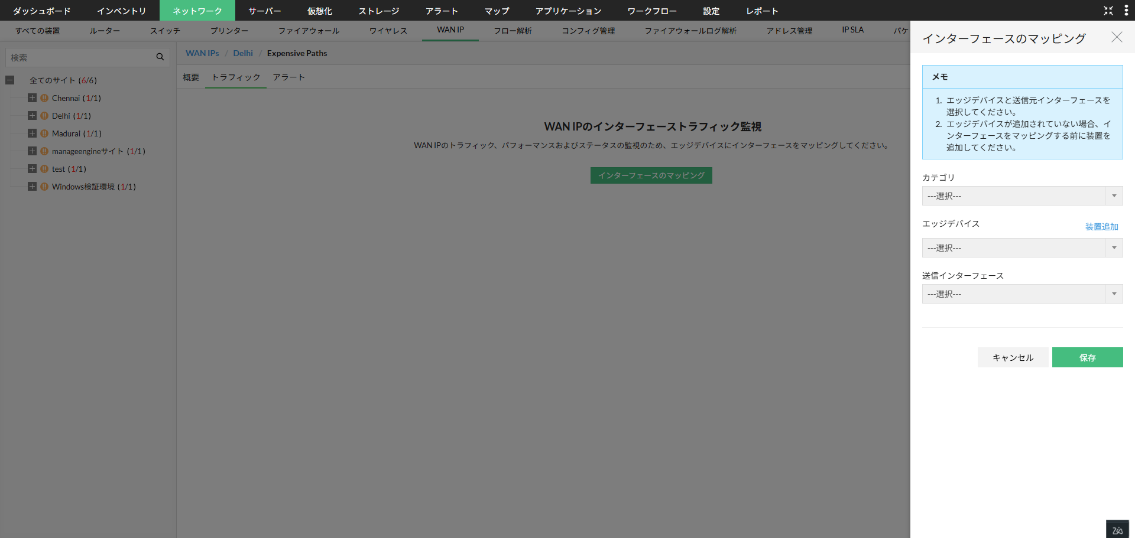The width and height of the screenshot is (1135, 538).
Task: Click the orange status icon beside Chennai
Action: [x=44, y=98]
